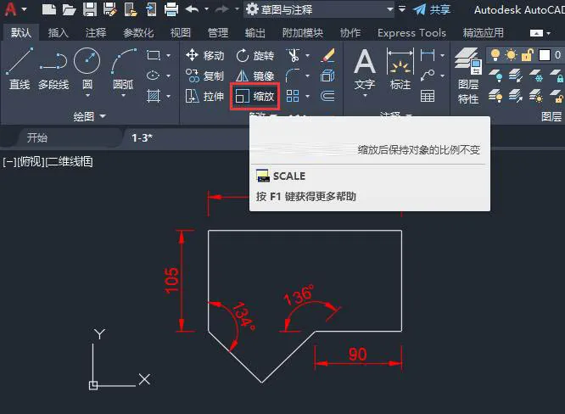Switch to the Output (输出) tab
The height and width of the screenshot is (414, 565).
click(x=255, y=33)
